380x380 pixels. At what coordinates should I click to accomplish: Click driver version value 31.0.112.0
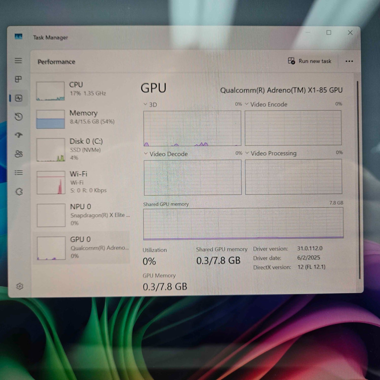[310, 248]
